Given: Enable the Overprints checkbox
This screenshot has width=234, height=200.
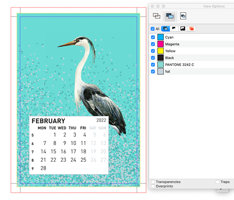Looking at the screenshot, I should [153, 186].
